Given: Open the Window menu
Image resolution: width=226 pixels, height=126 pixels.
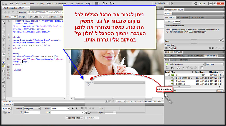Looking at the screenshot, I should pyautogui.click(x=79, y=3).
